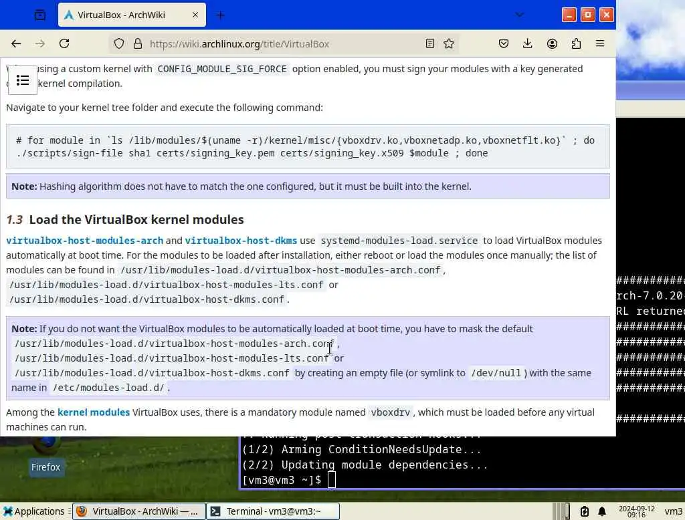Follow the kernel modules link

tap(94, 412)
